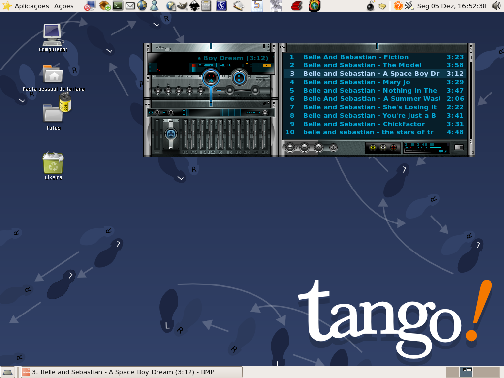Click the Play knob in the player
This screenshot has width=504, height=378.
point(168,91)
